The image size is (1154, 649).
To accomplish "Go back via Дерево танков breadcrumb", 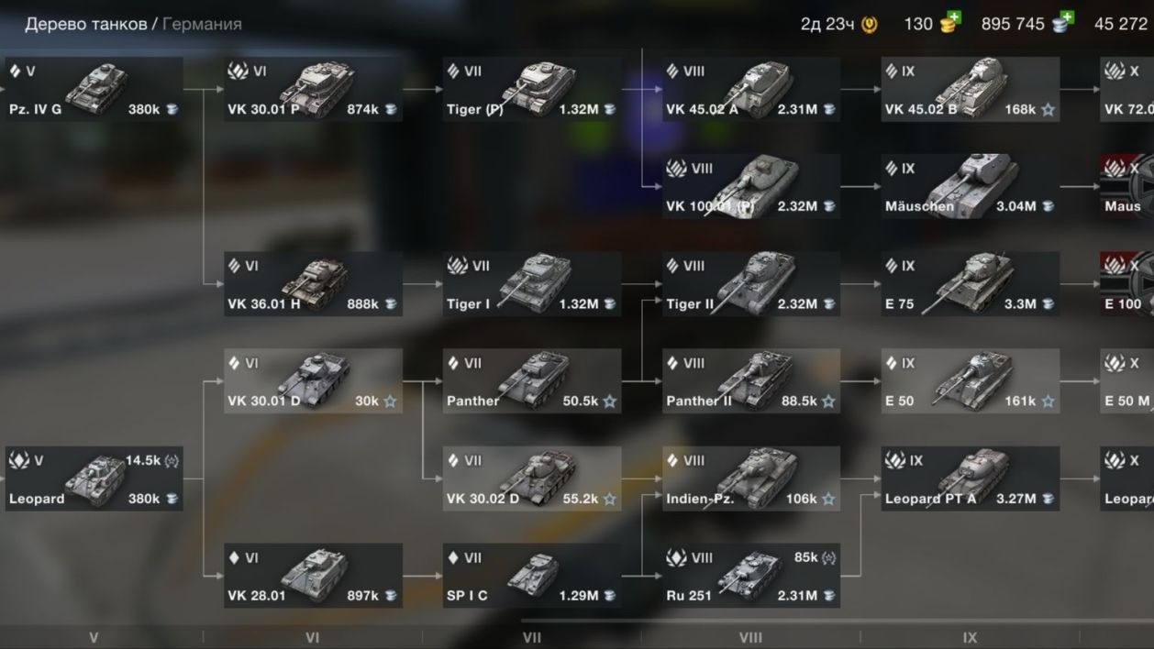I will tap(85, 24).
